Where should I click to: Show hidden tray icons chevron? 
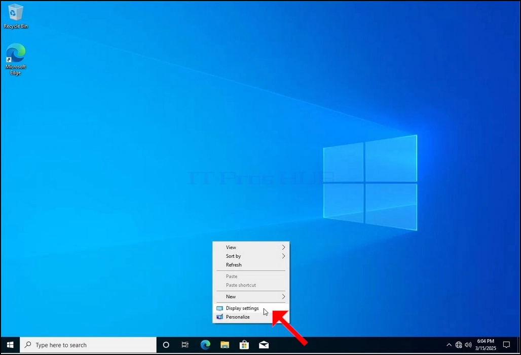[x=449, y=345]
